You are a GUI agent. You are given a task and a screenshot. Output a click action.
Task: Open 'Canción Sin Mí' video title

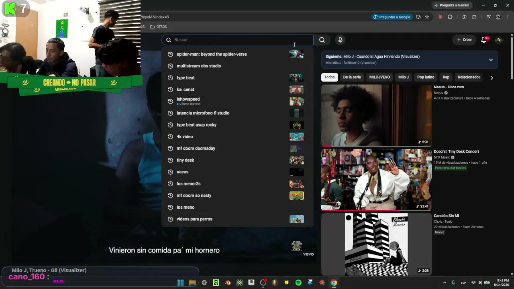[446, 216]
